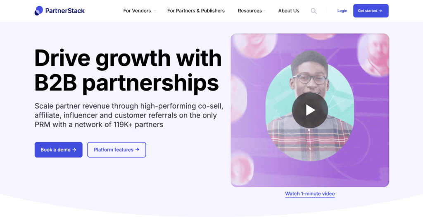This screenshot has height=217, width=423.
Task: Open the Resources menu
Action: click(250, 11)
